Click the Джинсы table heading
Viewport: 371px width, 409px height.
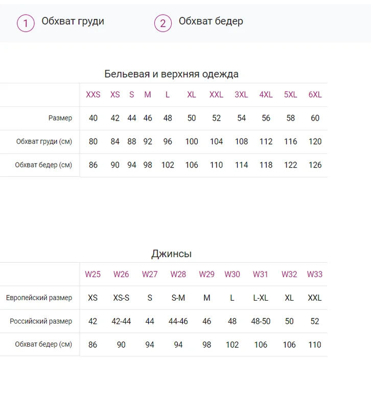click(171, 254)
